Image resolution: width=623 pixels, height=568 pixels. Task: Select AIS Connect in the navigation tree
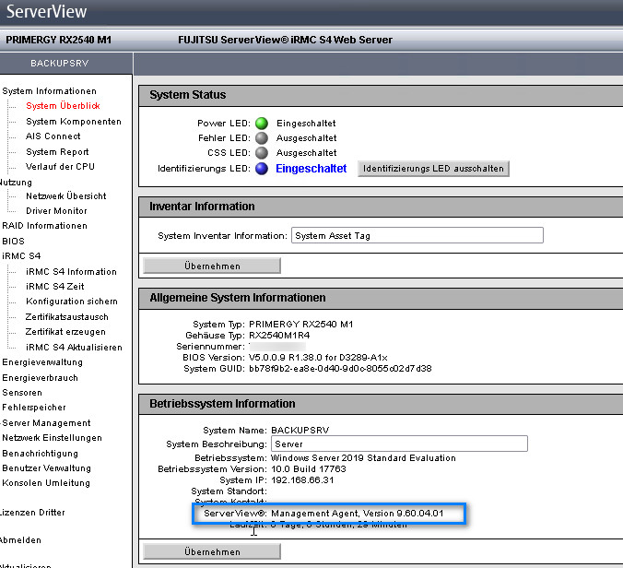coord(53,136)
